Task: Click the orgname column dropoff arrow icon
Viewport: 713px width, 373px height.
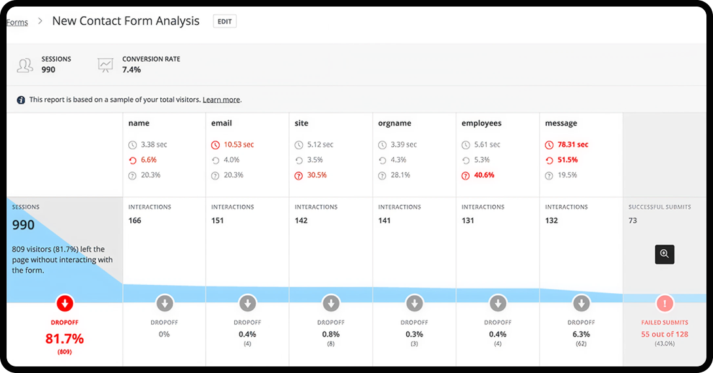Action: pyautogui.click(x=415, y=303)
